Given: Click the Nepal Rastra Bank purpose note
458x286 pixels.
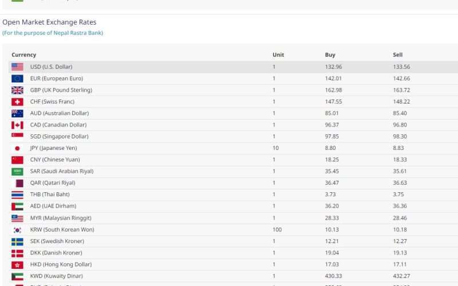Looking at the screenshot, I should [53, 33].
